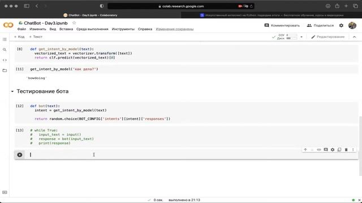Open a new Safari tab
The width and height of the screenshot is (362, 203).
[x=346, y=6]
